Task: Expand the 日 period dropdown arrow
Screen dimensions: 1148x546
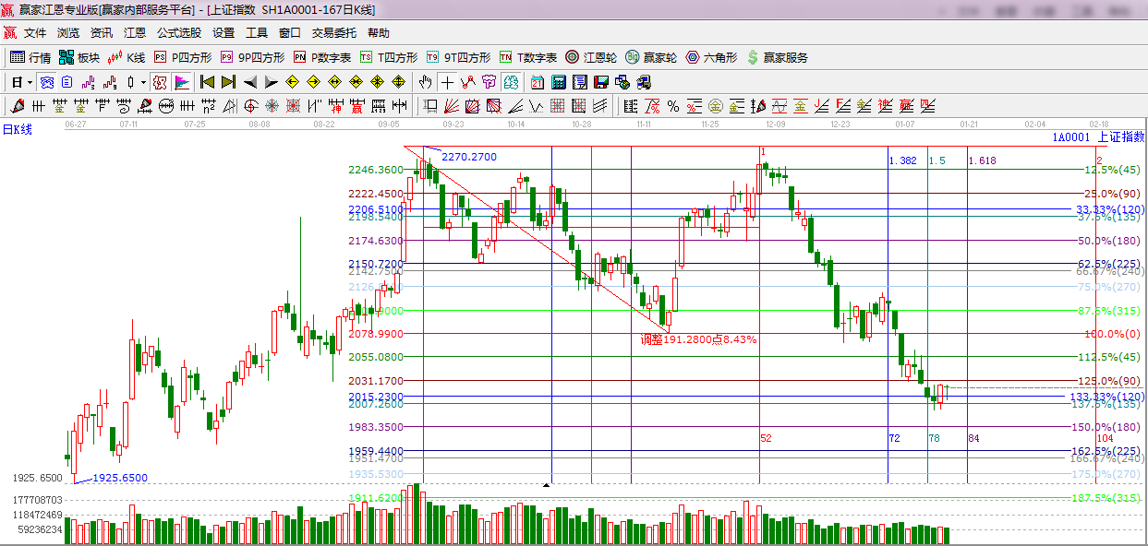Action: pyautogui.click(x=30, y=82)
